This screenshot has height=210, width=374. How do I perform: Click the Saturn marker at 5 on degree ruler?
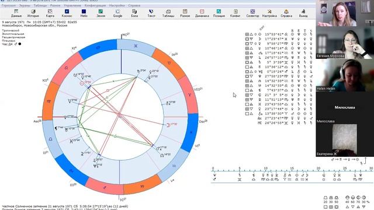click(x=240, y=175)
